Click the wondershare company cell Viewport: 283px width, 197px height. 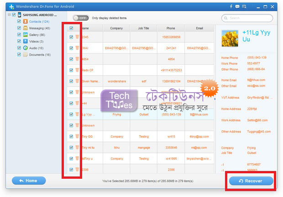click(117, 82)
